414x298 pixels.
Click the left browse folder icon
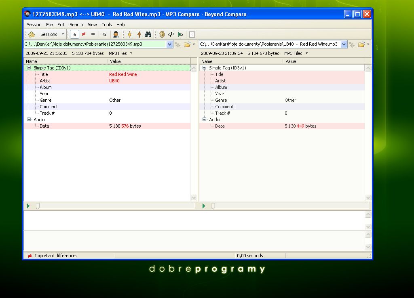187,44
